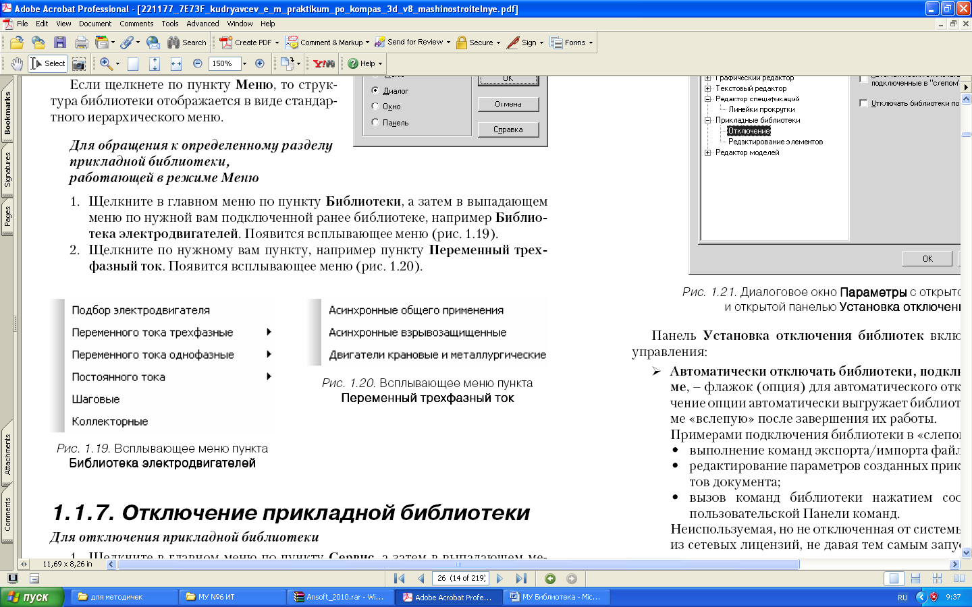Switch to Ansoft_2010.rar taskbar window
The image size is (972, 607).
coord(341,597)
